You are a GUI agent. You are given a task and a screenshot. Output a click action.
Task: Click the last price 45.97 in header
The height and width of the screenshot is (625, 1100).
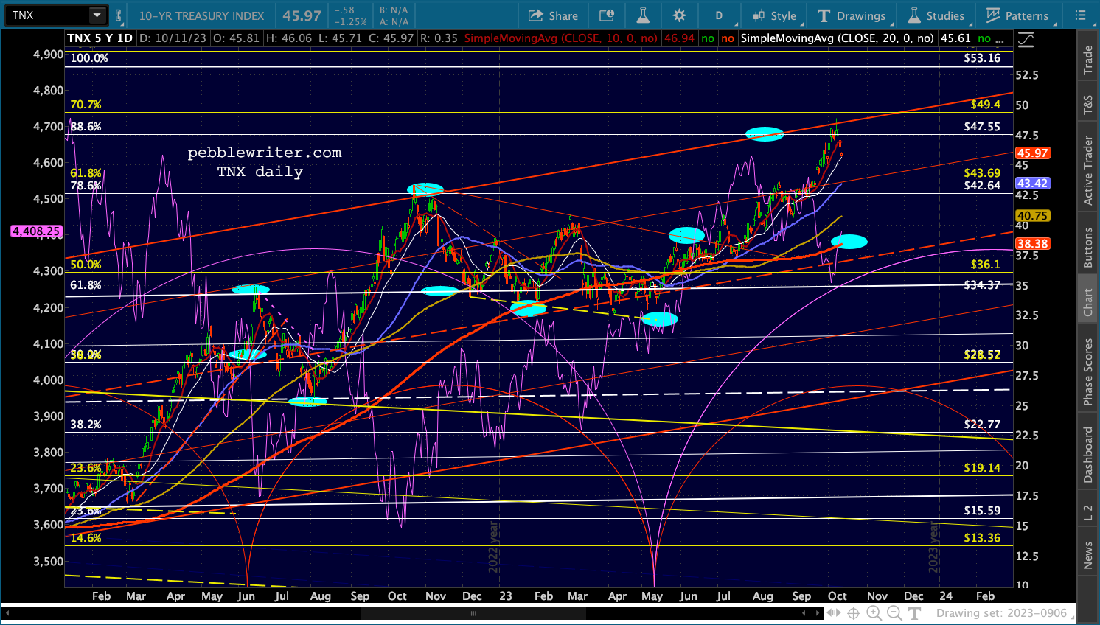[x=302, y=15]
